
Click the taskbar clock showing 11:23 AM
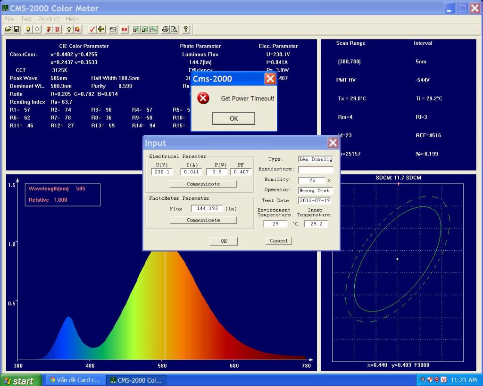(464, 380)
